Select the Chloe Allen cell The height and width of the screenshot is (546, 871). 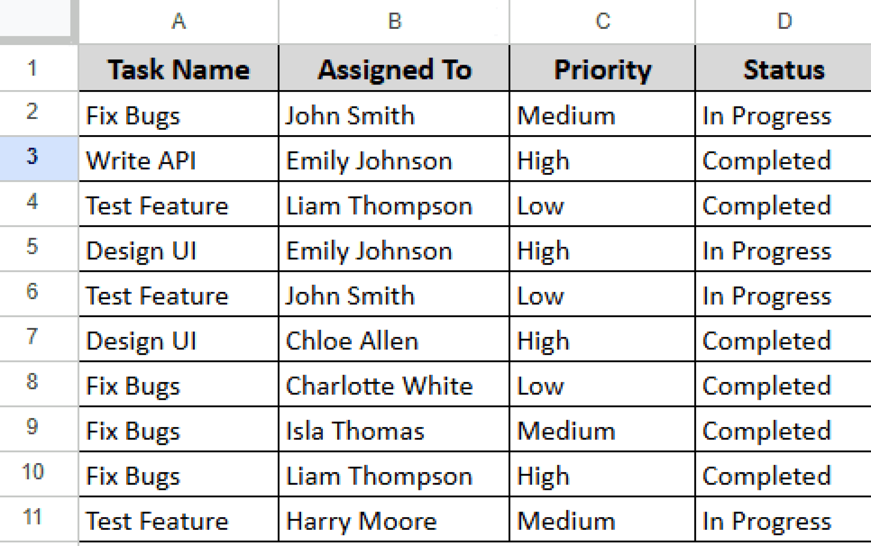coord(394,341)
